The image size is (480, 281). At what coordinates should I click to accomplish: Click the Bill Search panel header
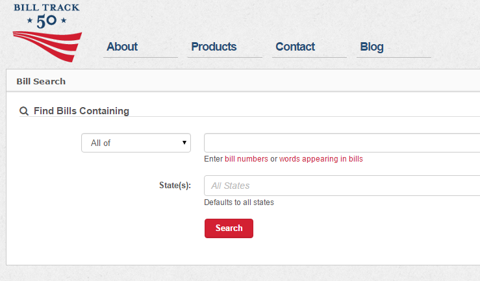pos(41,82)
